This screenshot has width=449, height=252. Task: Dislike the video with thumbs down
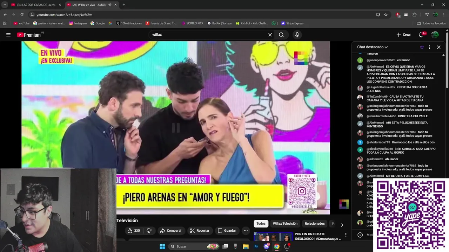click(x=149, y=231)
